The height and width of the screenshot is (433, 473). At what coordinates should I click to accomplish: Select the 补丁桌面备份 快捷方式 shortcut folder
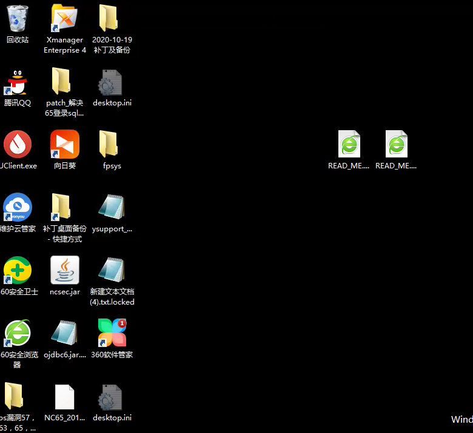pos(64,208)
